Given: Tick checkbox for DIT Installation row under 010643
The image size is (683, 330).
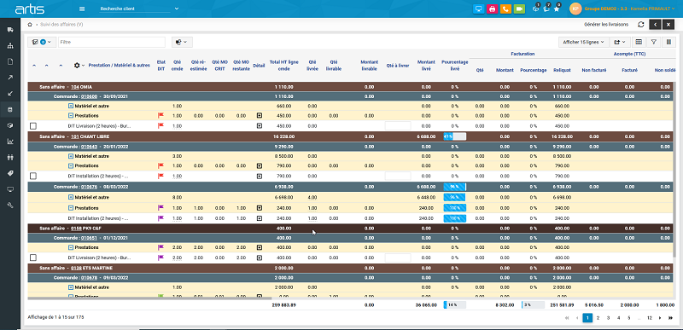Looking at the screenshot, I should pyautogui.click(x=33, y=177).
